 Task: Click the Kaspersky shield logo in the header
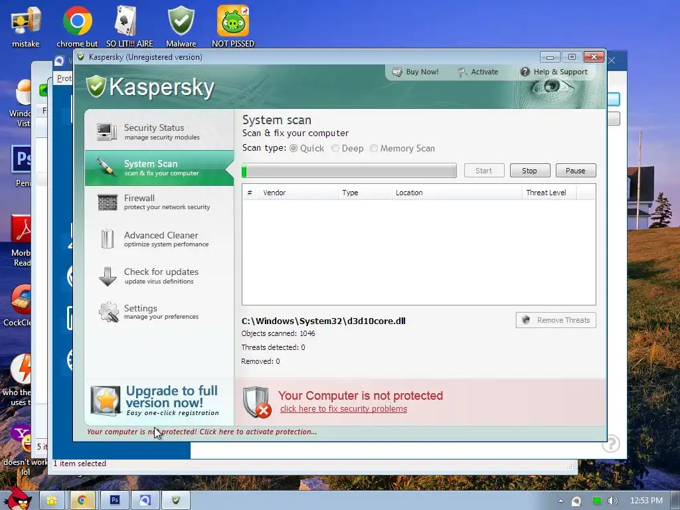pos(96,86)
